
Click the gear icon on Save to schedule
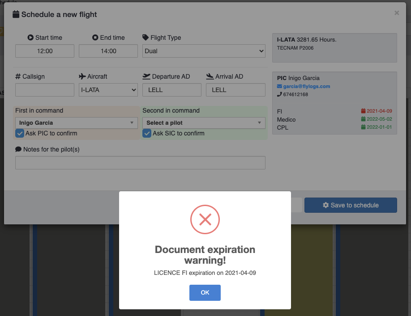pos(326,205)
